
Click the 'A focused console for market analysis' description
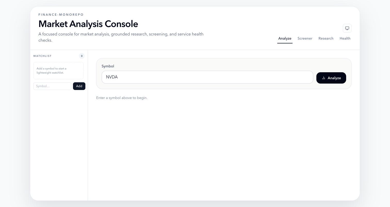click(x=121, y=37)
